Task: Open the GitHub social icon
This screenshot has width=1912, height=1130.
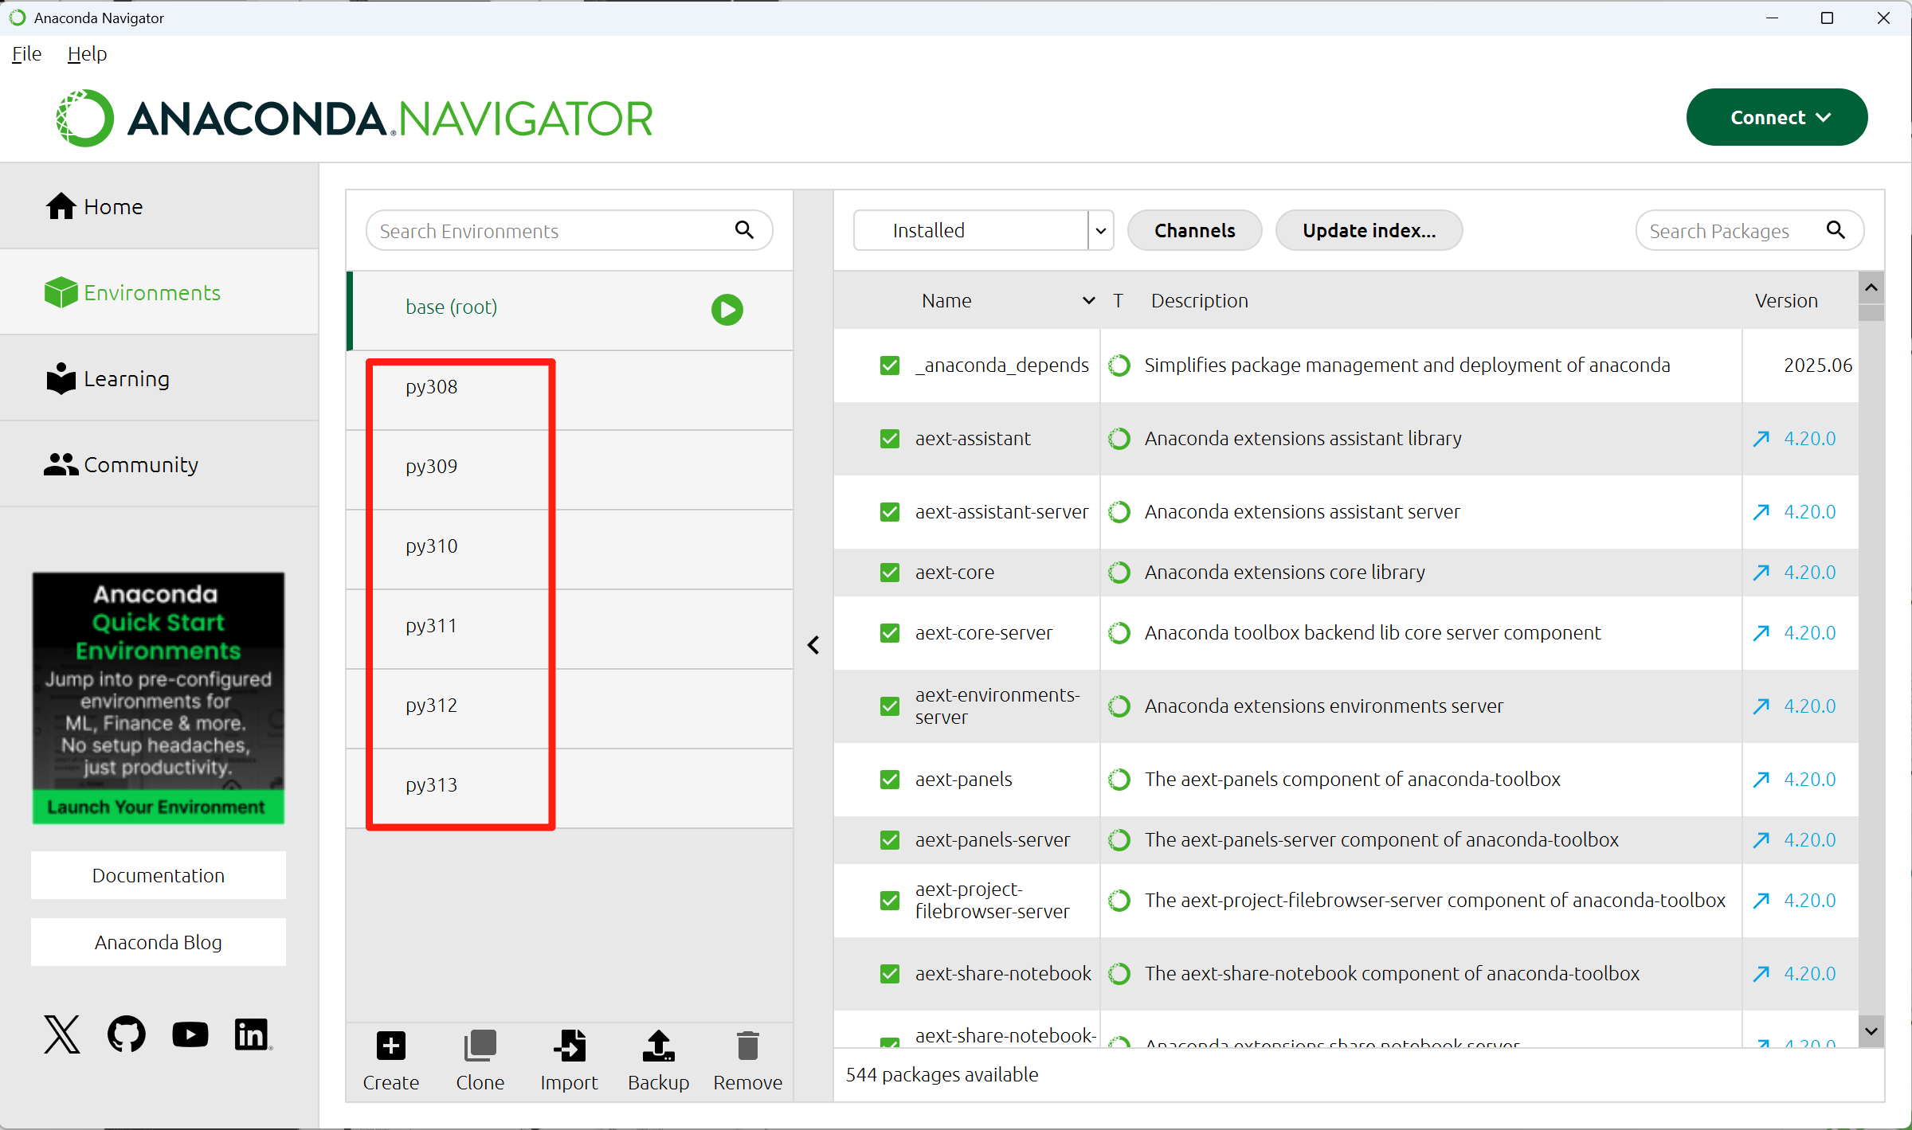Action: (x=127, y=1034)
